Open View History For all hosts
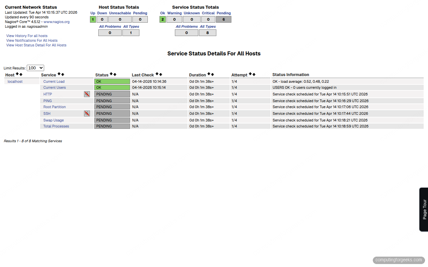This screenshot has width=428, height=267. [x=26, y=36]
